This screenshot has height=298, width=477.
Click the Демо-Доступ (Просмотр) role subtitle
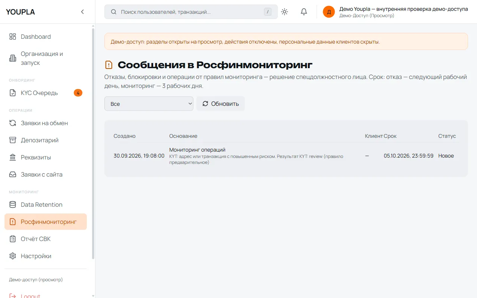367,16
